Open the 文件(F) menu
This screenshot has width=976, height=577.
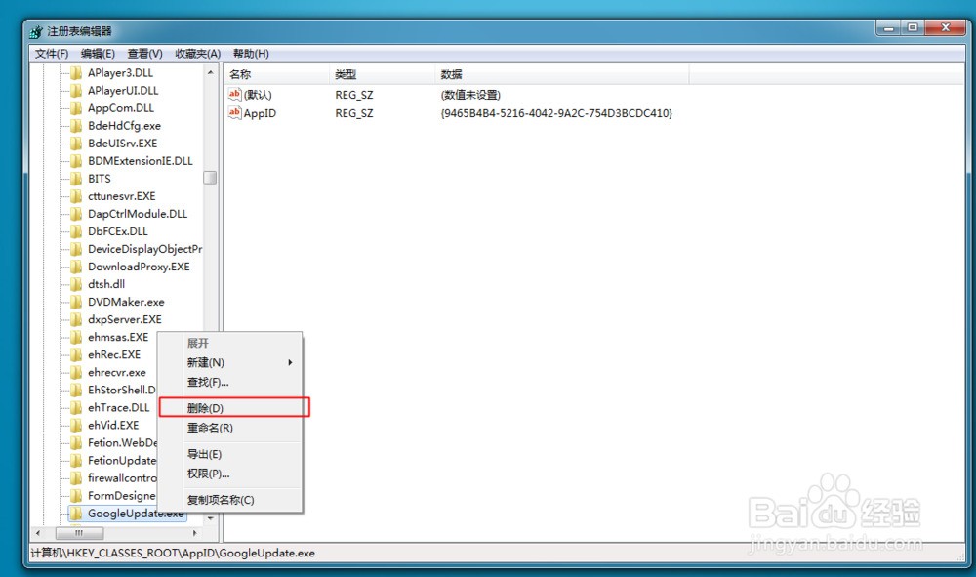[52, 54]
